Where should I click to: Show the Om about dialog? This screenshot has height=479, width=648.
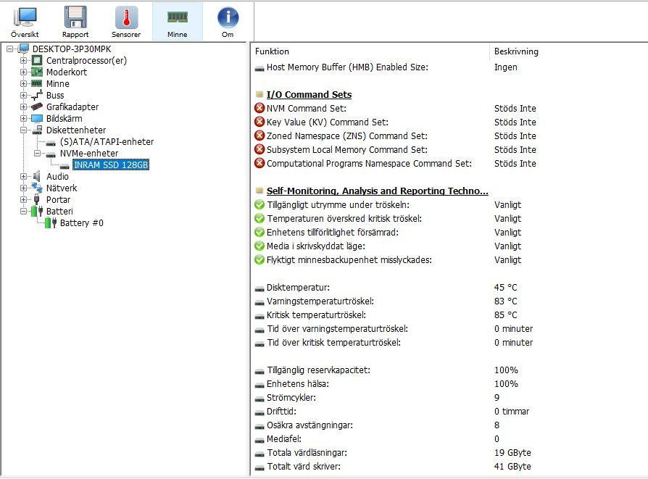point(228,22)
